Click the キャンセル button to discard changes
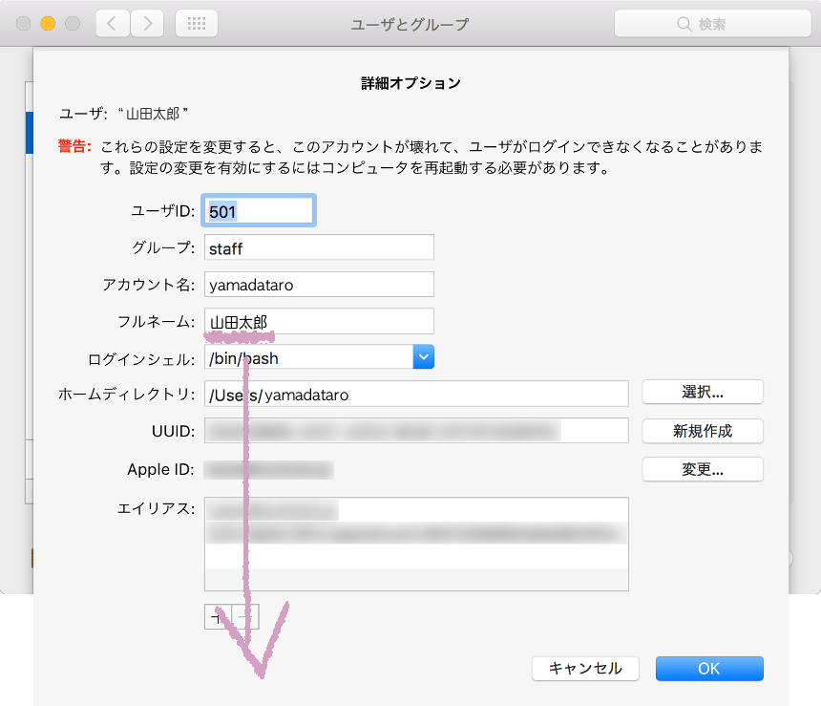 pyautogui.click(x=585, y=669)
